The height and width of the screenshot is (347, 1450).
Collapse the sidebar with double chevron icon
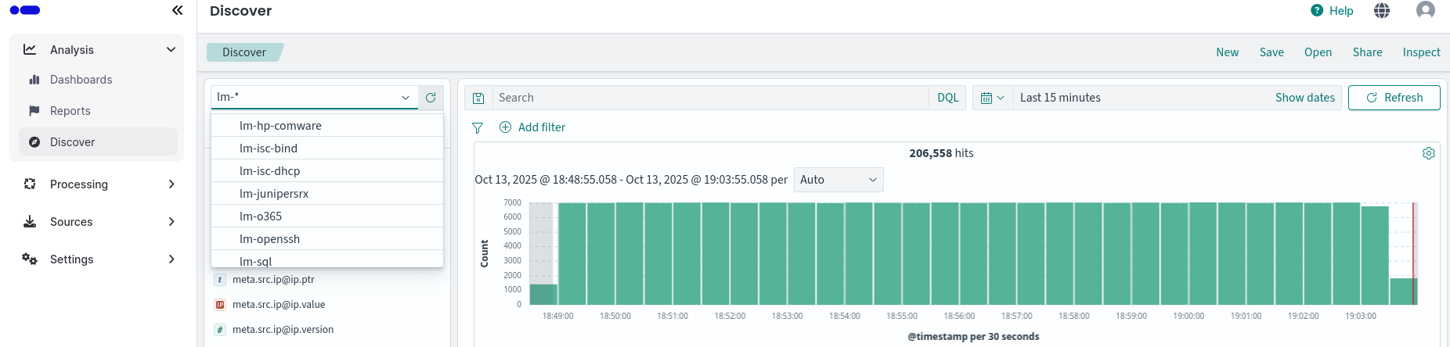tap(177, 10)
